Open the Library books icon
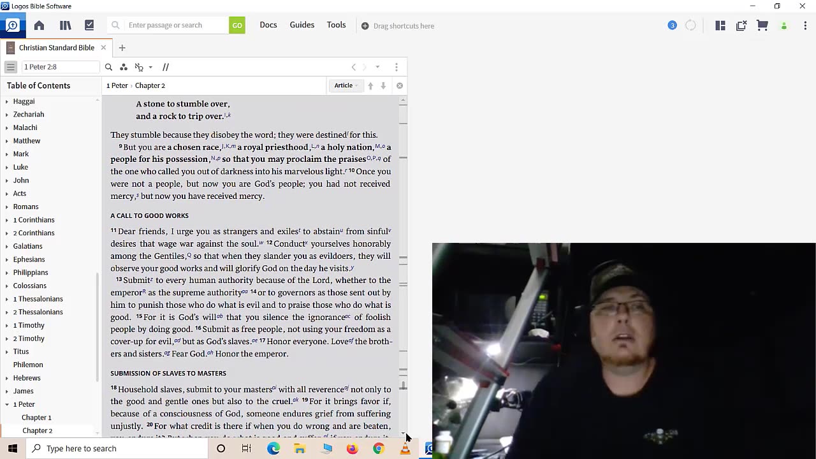 (x=65, y=25)
